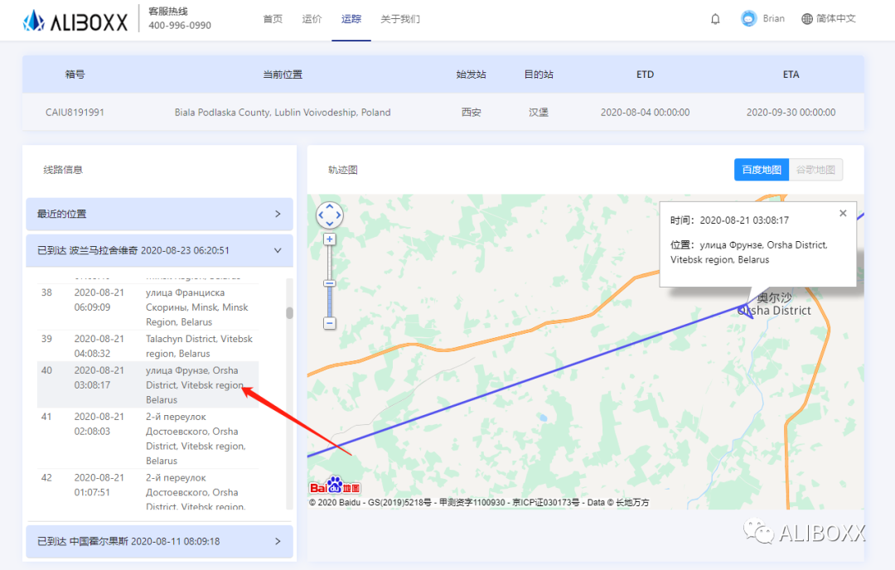Screen dimensions: 895x570
Task: Zoom in on the map with plus button
Action: point(329,239)
